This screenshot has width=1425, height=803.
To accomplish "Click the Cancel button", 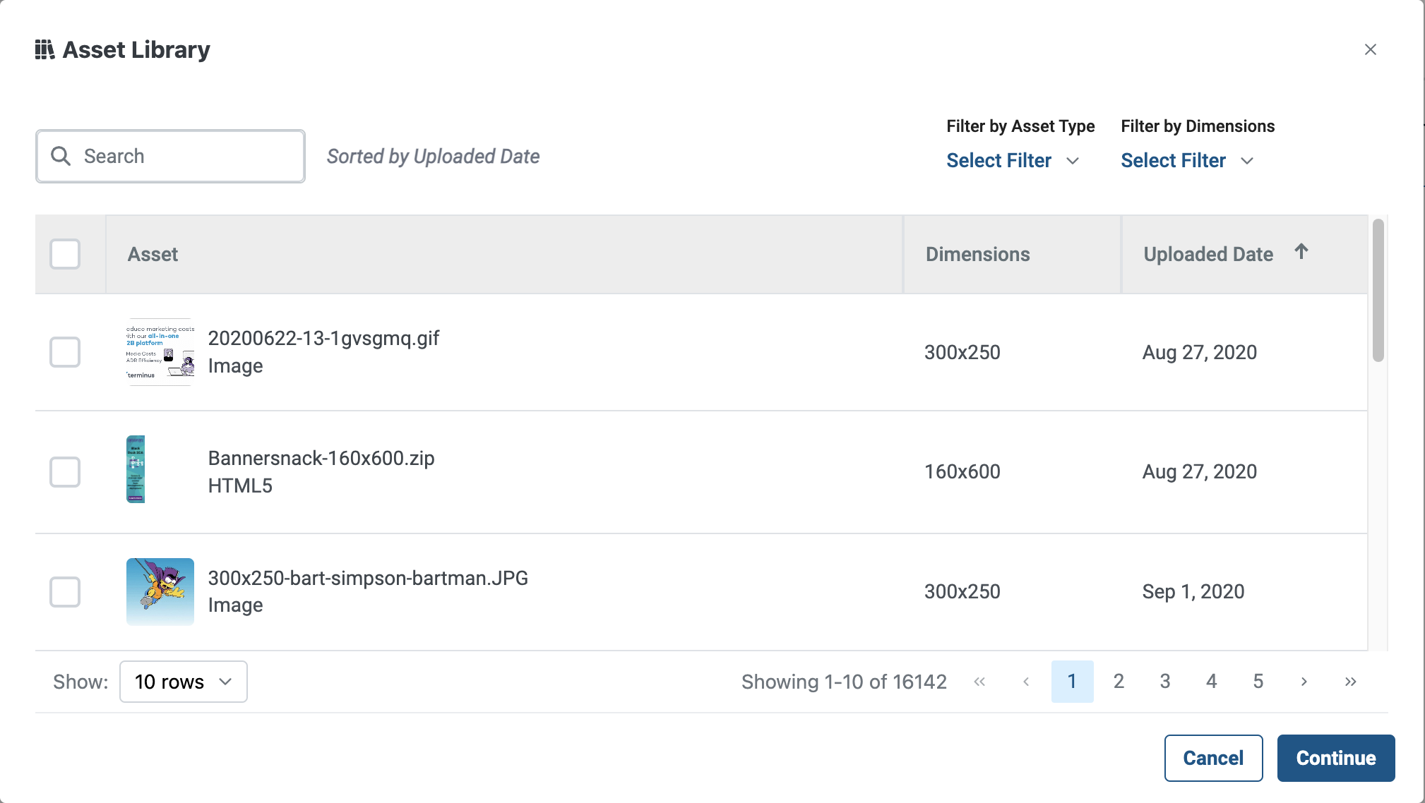I will [1213, 758].
